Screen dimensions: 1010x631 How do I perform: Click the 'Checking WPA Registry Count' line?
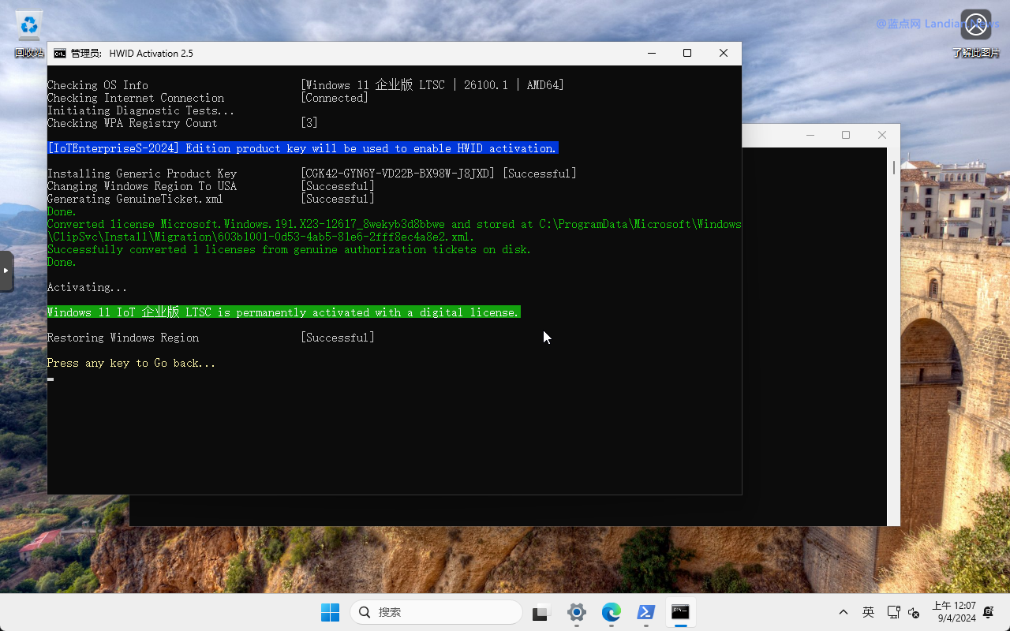point(182,123)
